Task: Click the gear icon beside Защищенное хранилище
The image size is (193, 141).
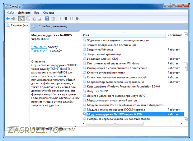Action: point(85,54)
